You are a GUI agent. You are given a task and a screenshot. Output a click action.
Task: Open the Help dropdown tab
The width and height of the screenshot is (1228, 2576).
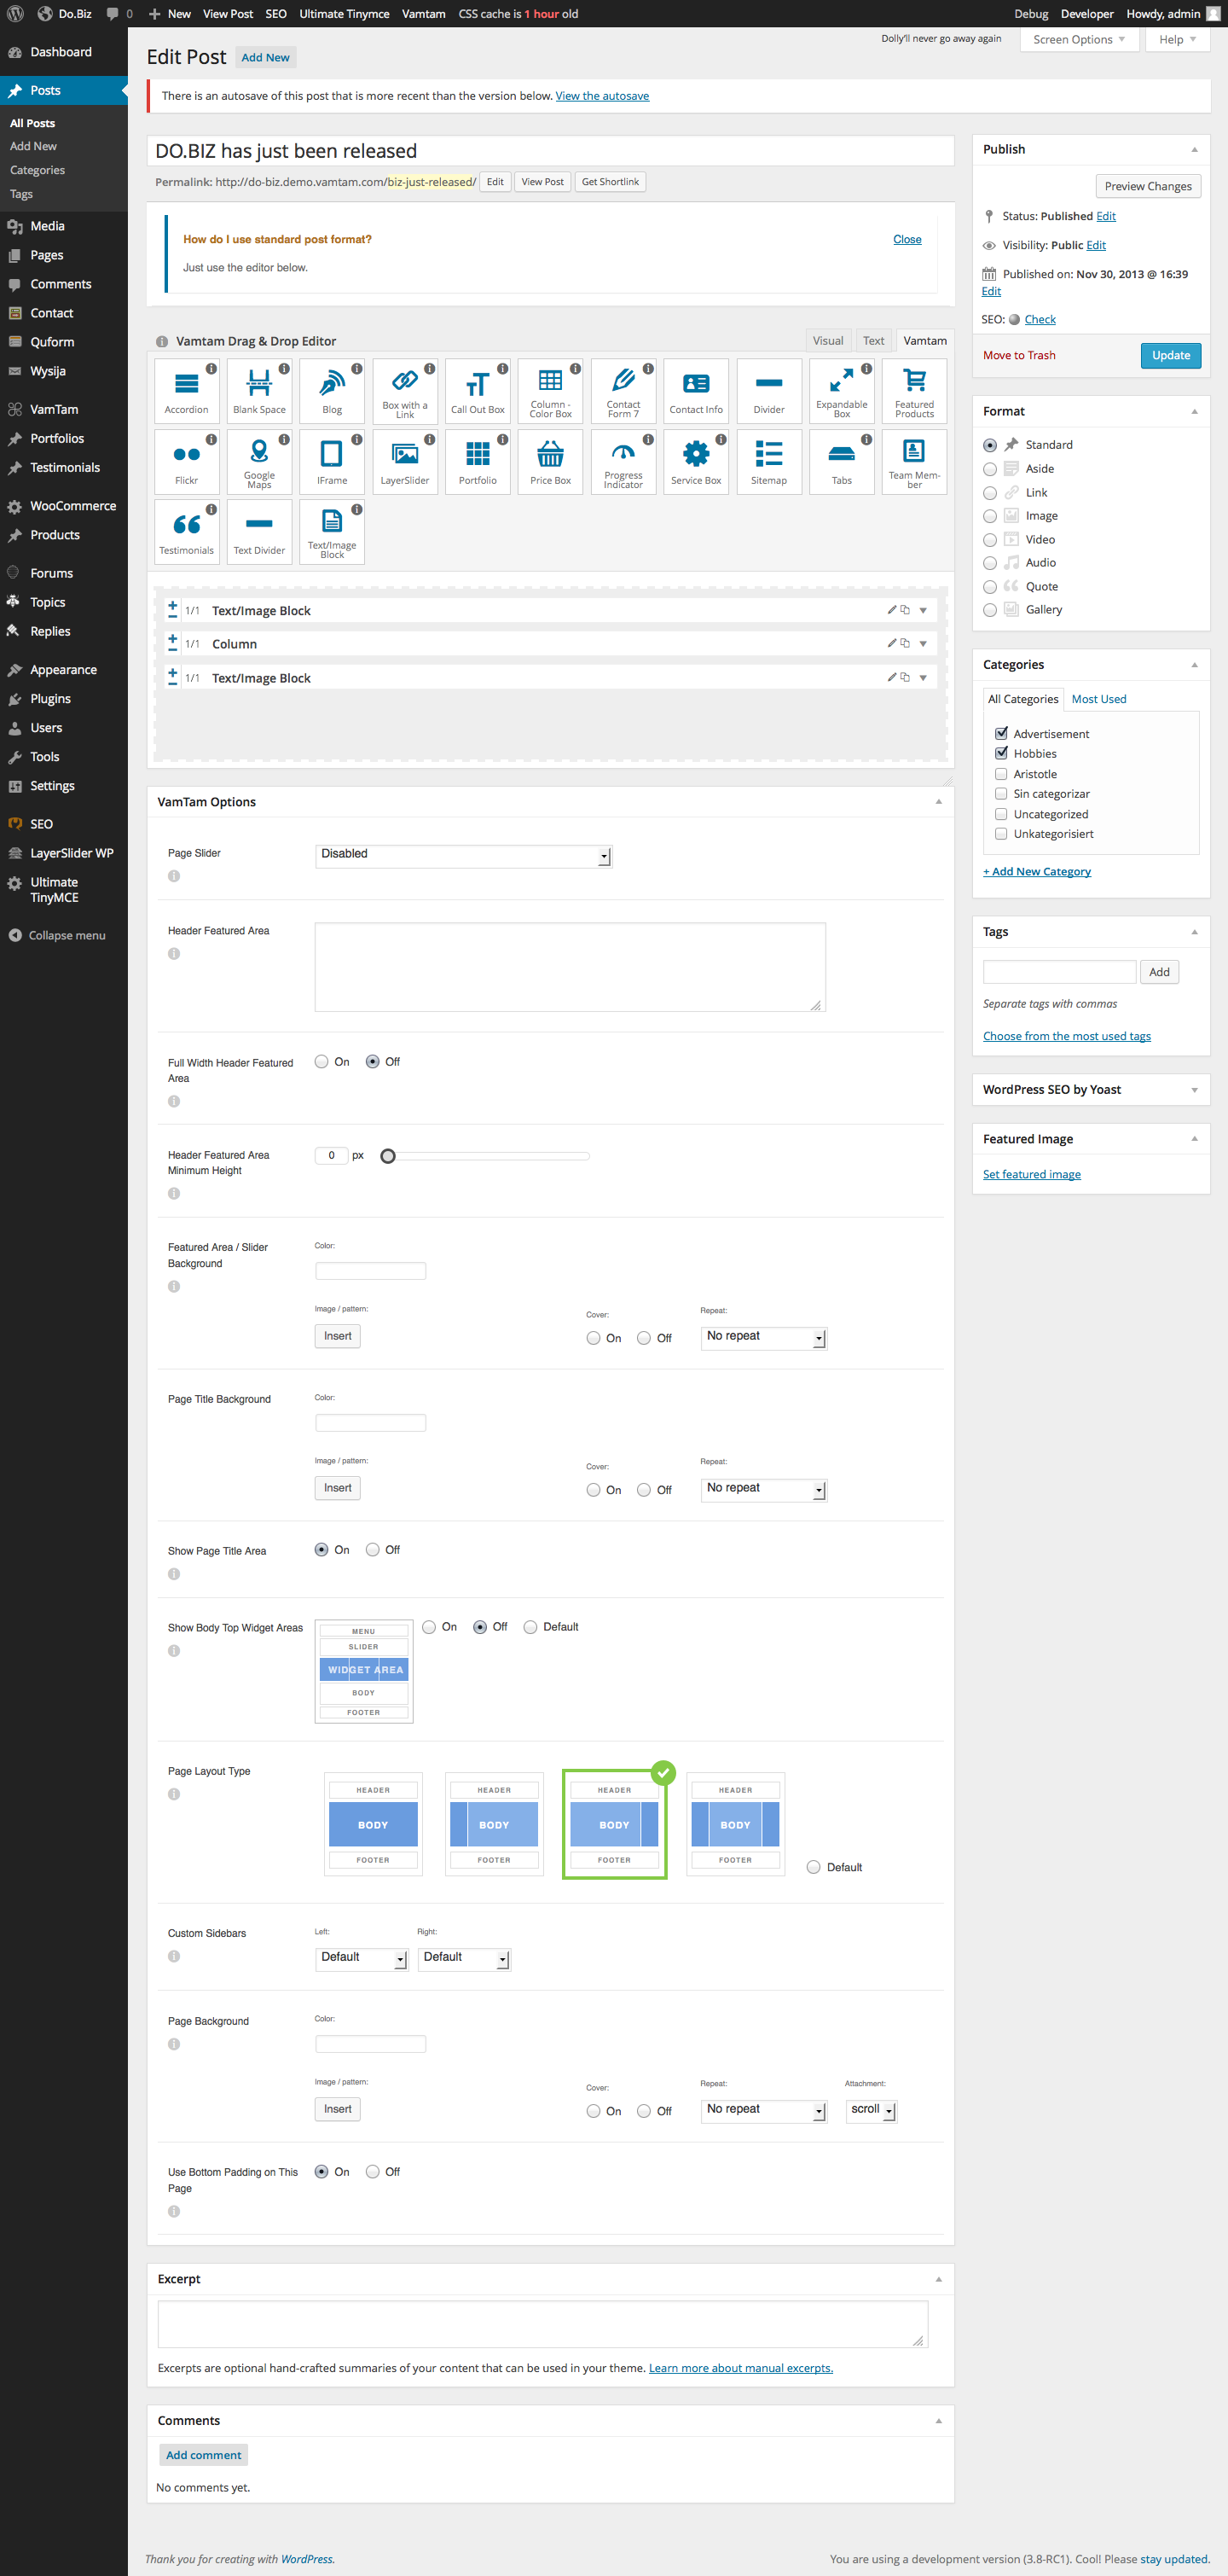[x=1178, y=39]
